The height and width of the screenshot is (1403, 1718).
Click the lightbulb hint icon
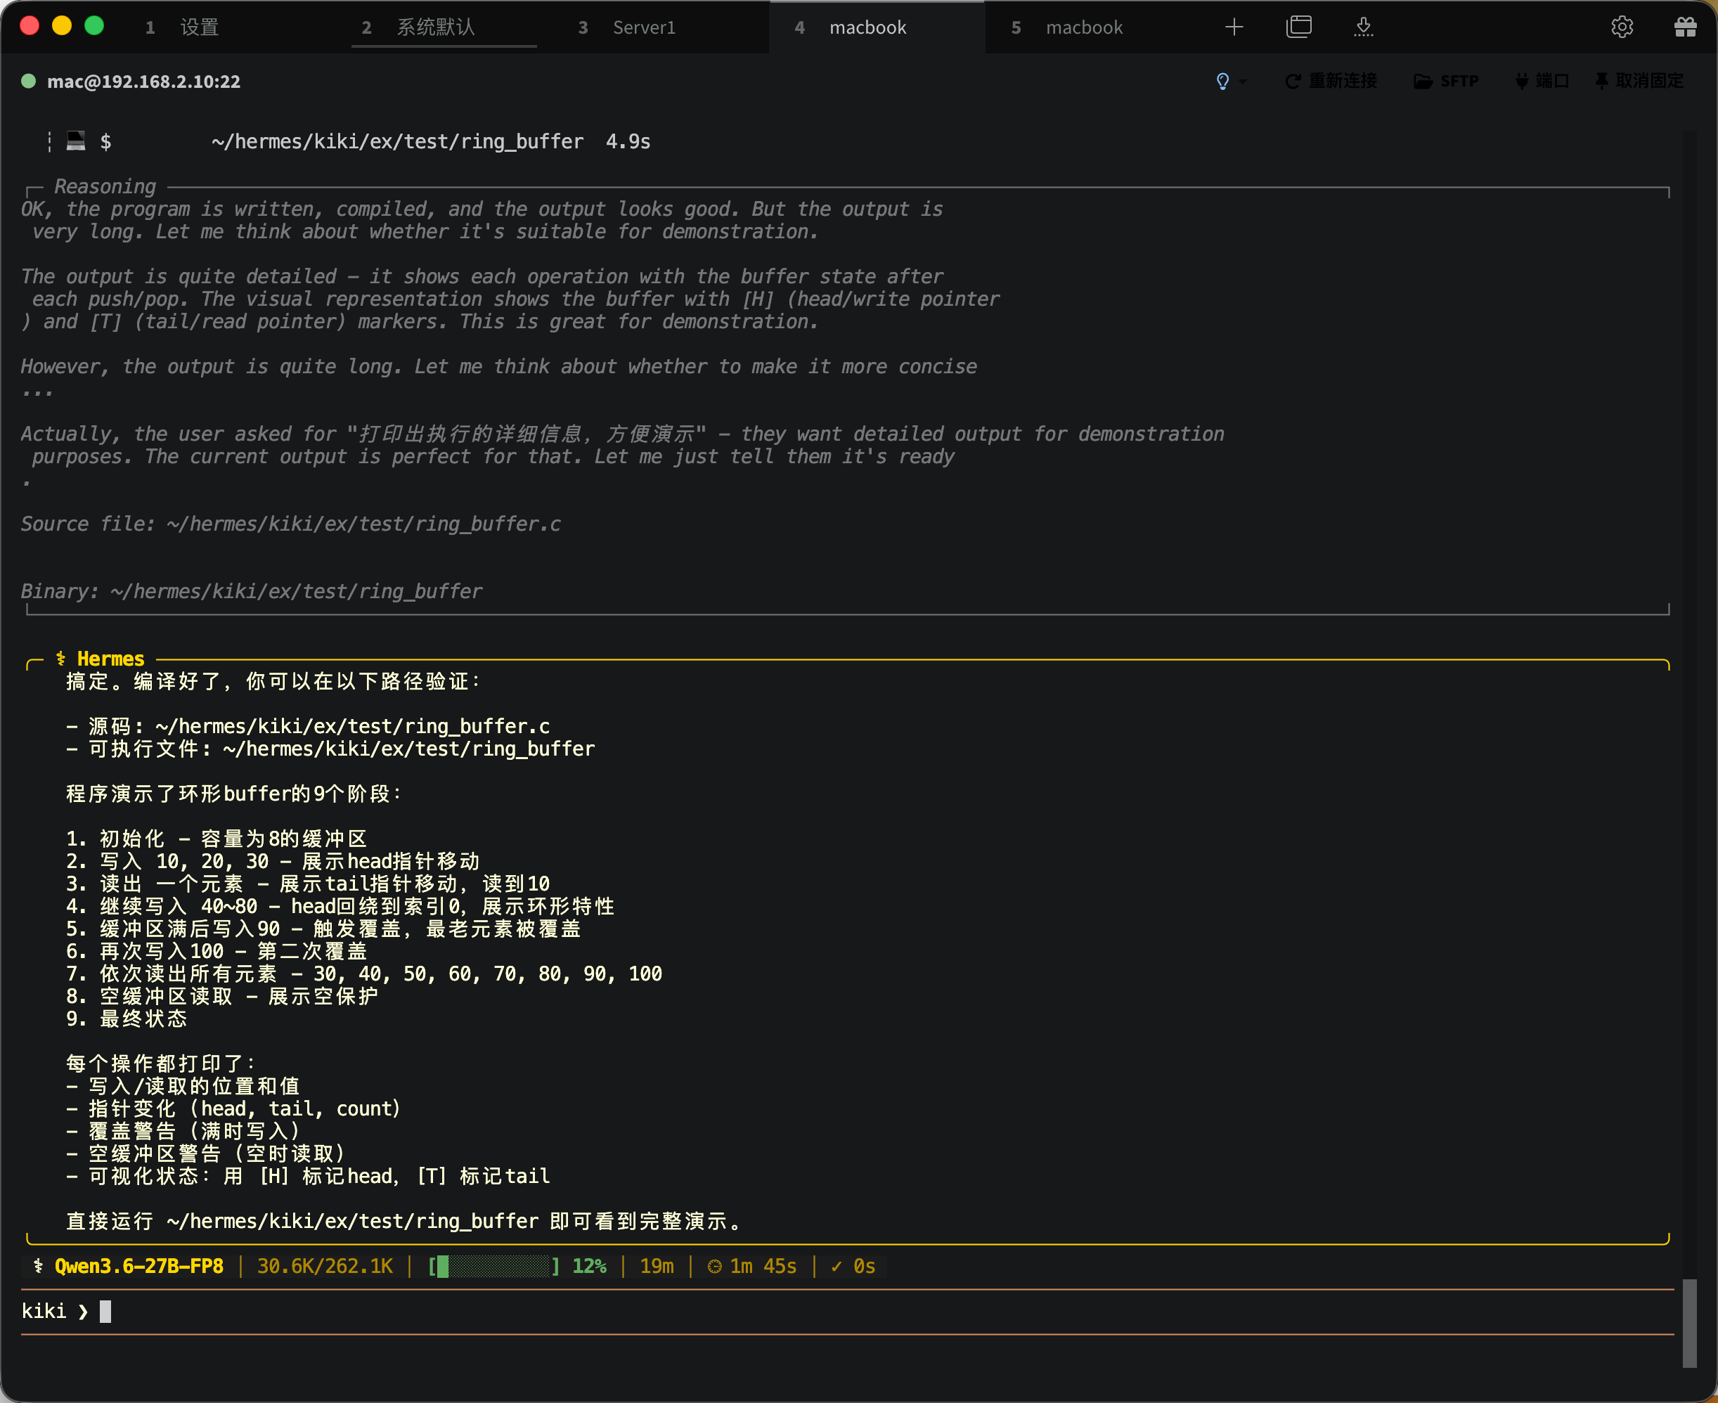tap(1222, 81)
